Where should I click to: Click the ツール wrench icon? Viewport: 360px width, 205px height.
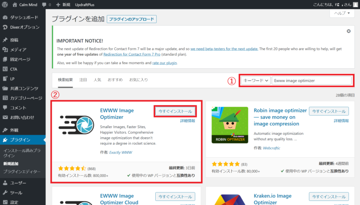[x=5, y=192]
